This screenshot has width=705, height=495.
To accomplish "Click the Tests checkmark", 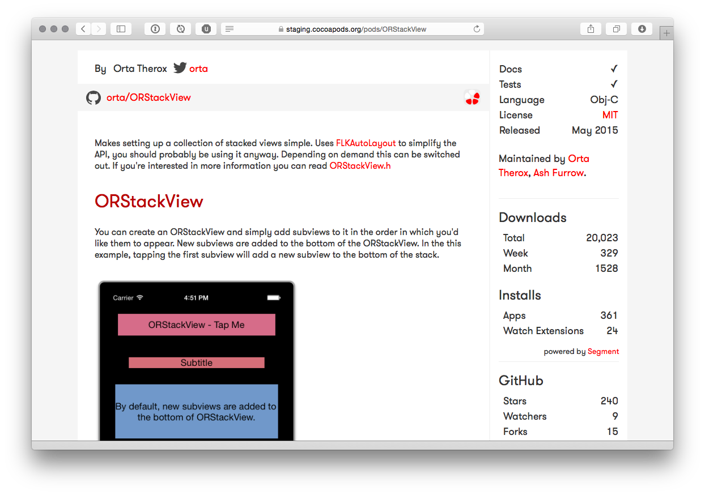I will 614,84.
